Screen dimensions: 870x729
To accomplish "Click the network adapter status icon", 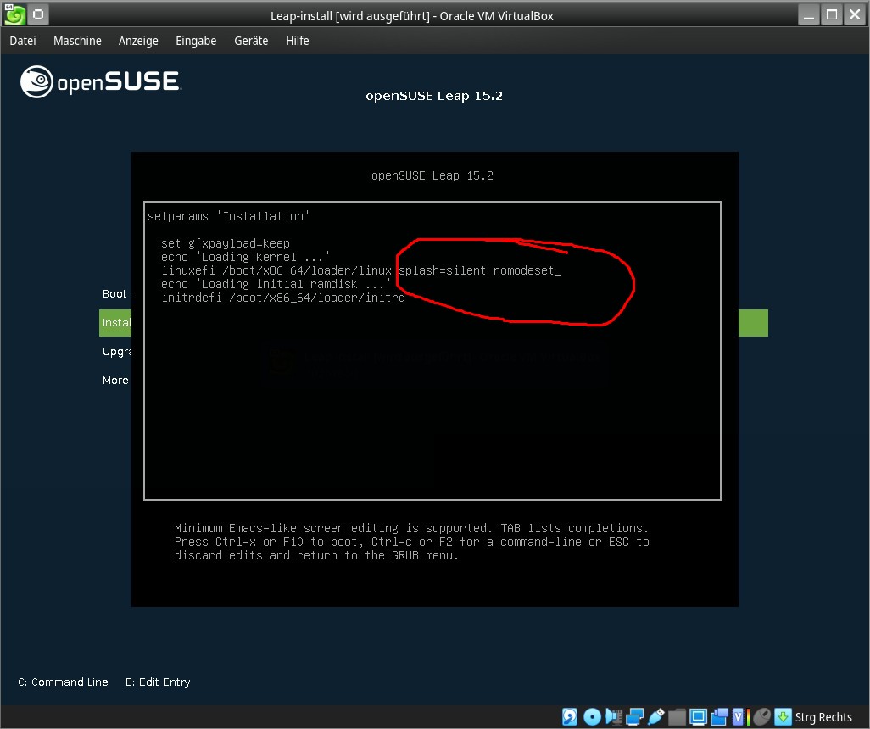I will (635, 717).
